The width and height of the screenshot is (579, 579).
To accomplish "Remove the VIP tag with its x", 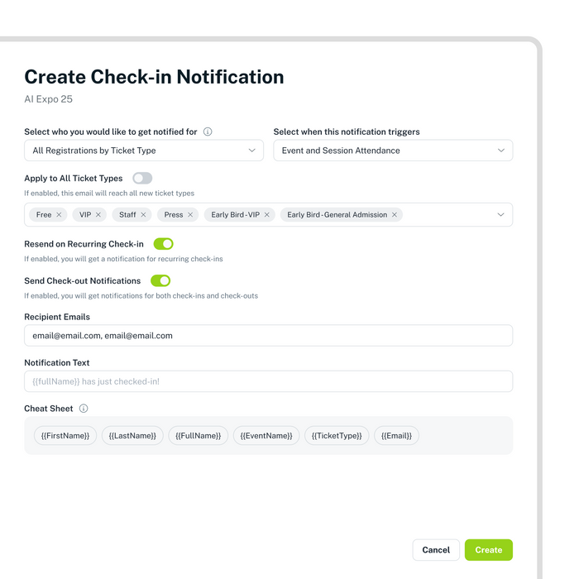I will (x=98, y=215).
